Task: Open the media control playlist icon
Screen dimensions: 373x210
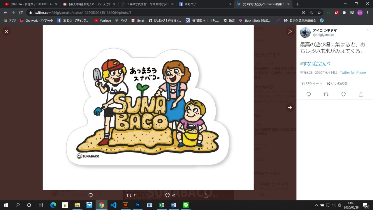Action: (352, 13)
